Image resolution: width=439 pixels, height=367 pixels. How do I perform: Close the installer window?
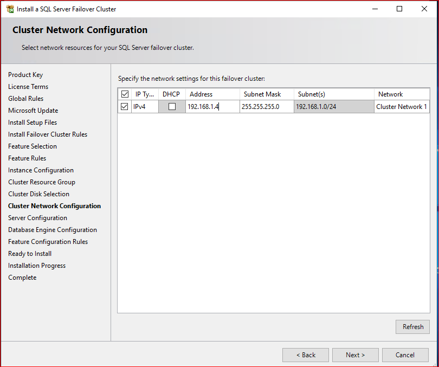click(x=424, y=9)
